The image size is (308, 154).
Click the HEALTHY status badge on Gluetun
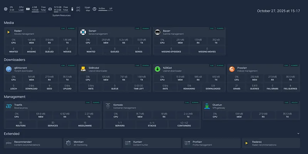(295, 102)
